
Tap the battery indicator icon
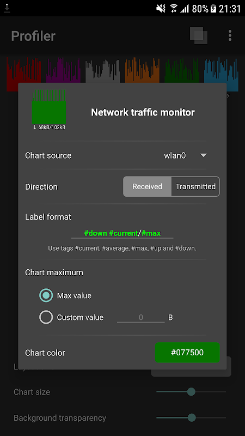(213, 9)
